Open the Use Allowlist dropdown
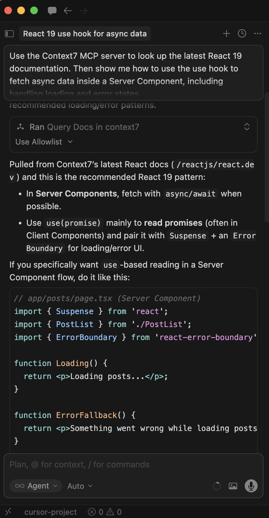 click(44, 142)
